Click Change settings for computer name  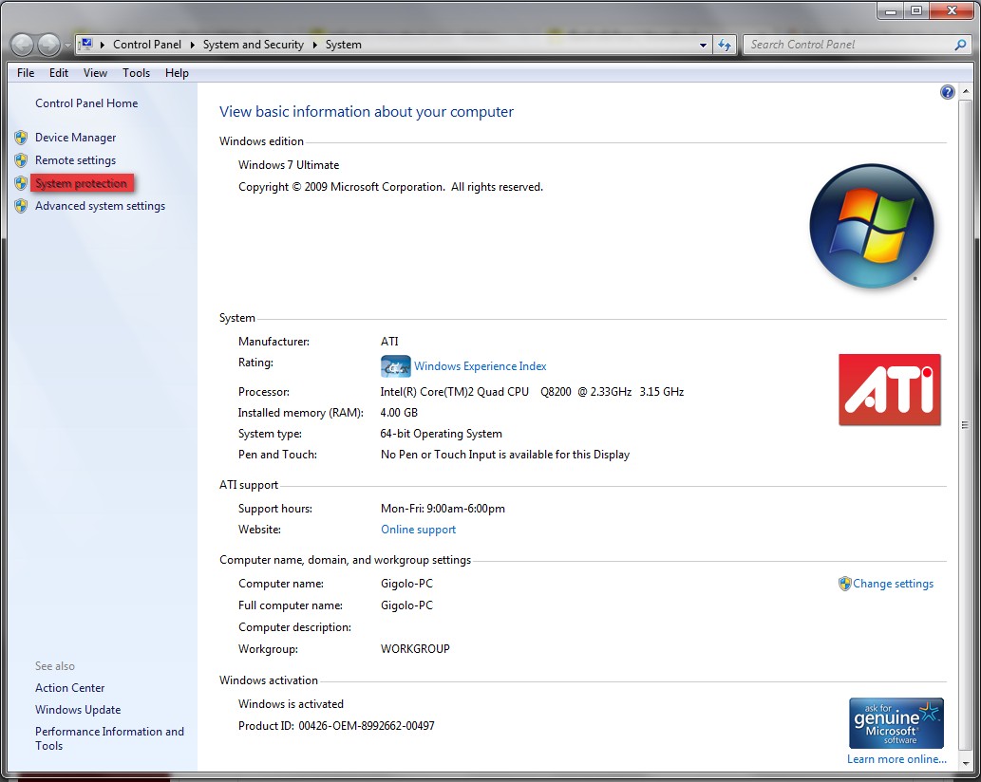coord(894,584)
